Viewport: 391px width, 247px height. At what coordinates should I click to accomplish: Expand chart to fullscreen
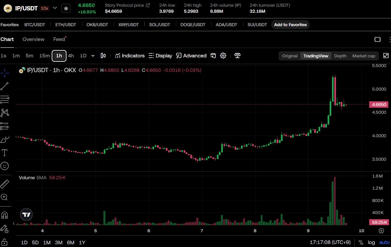pos(386,56)
